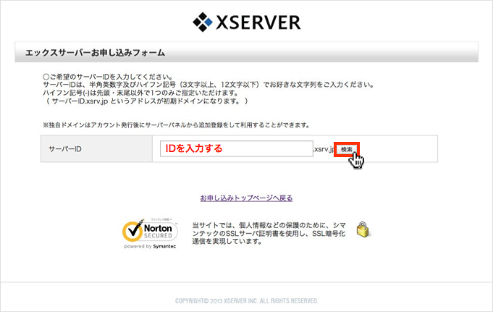This screenshot has height=312, width=493.
Task: Click the gold padlock SSL icon
Action: pos(363,229)
